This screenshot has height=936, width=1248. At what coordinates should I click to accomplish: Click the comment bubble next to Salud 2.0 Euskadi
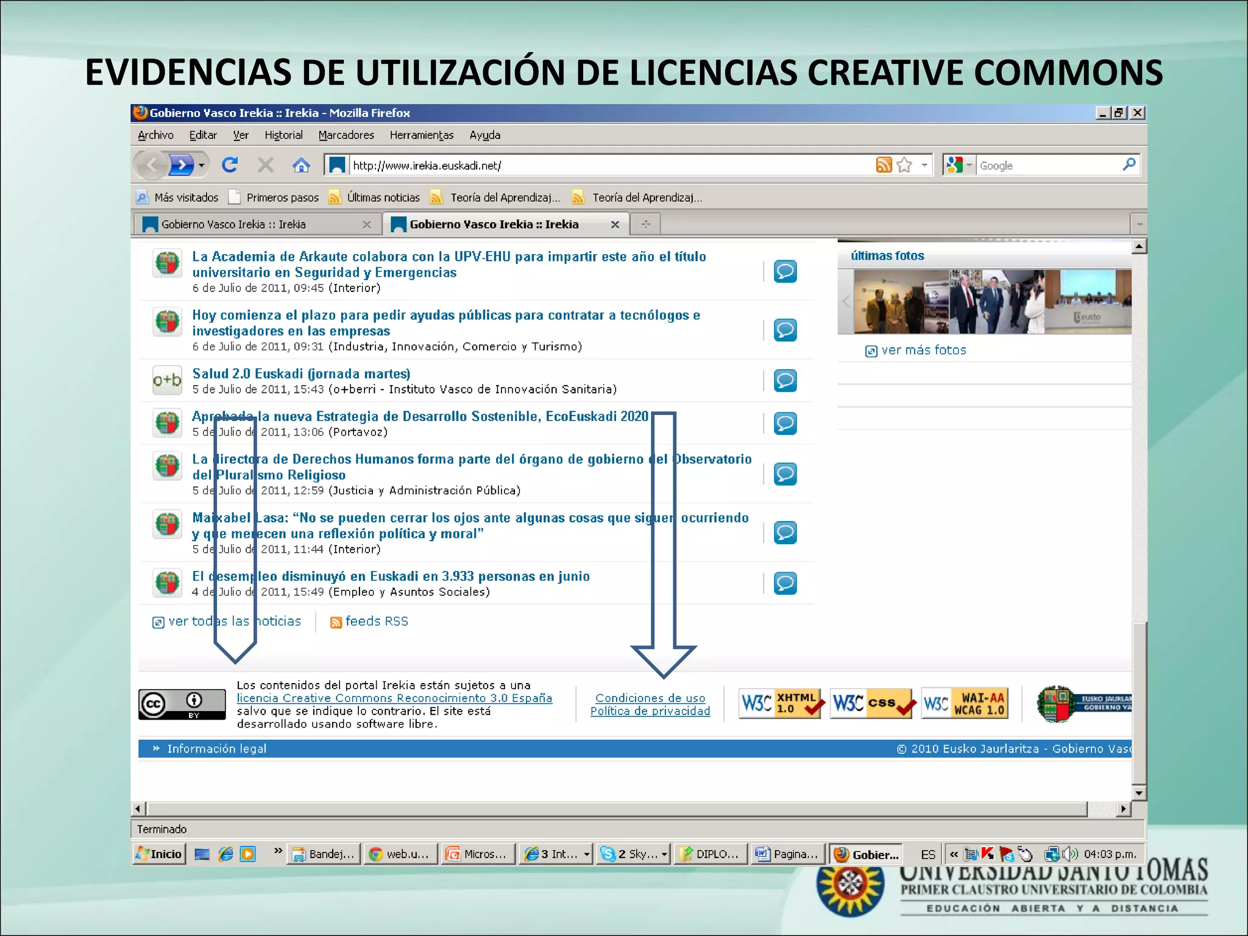pos(785,380)
